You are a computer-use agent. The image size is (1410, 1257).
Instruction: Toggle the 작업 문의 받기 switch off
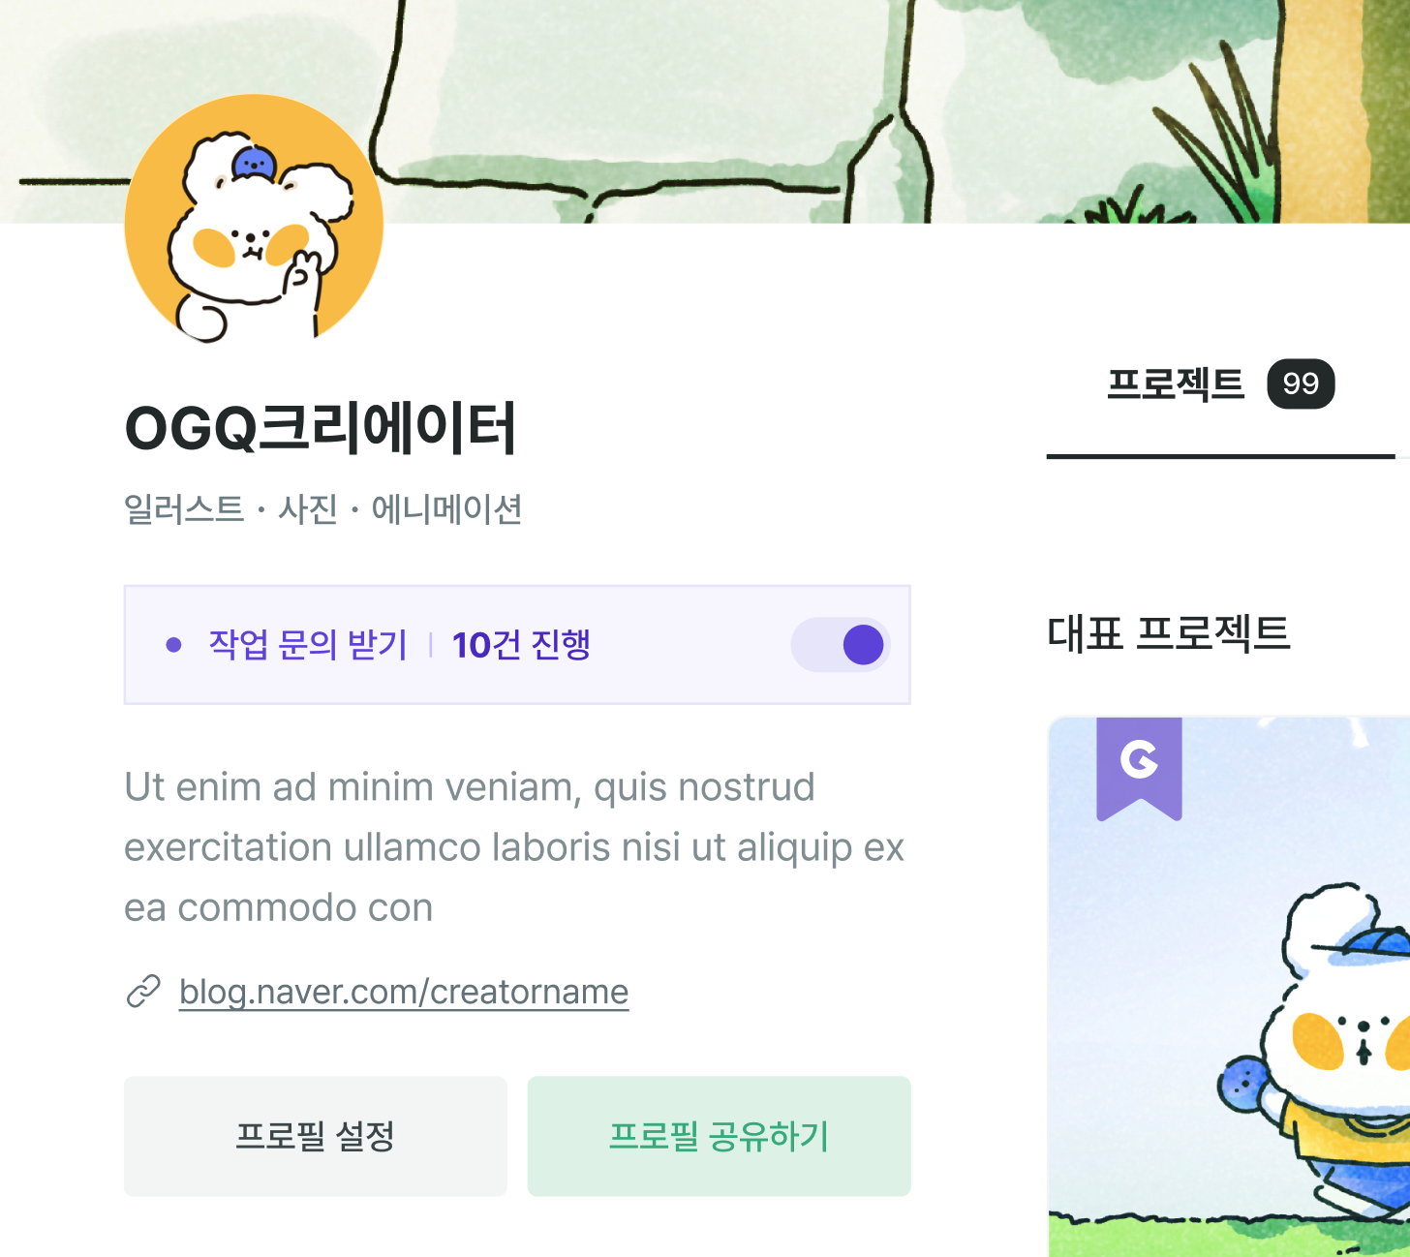point(841,645)
